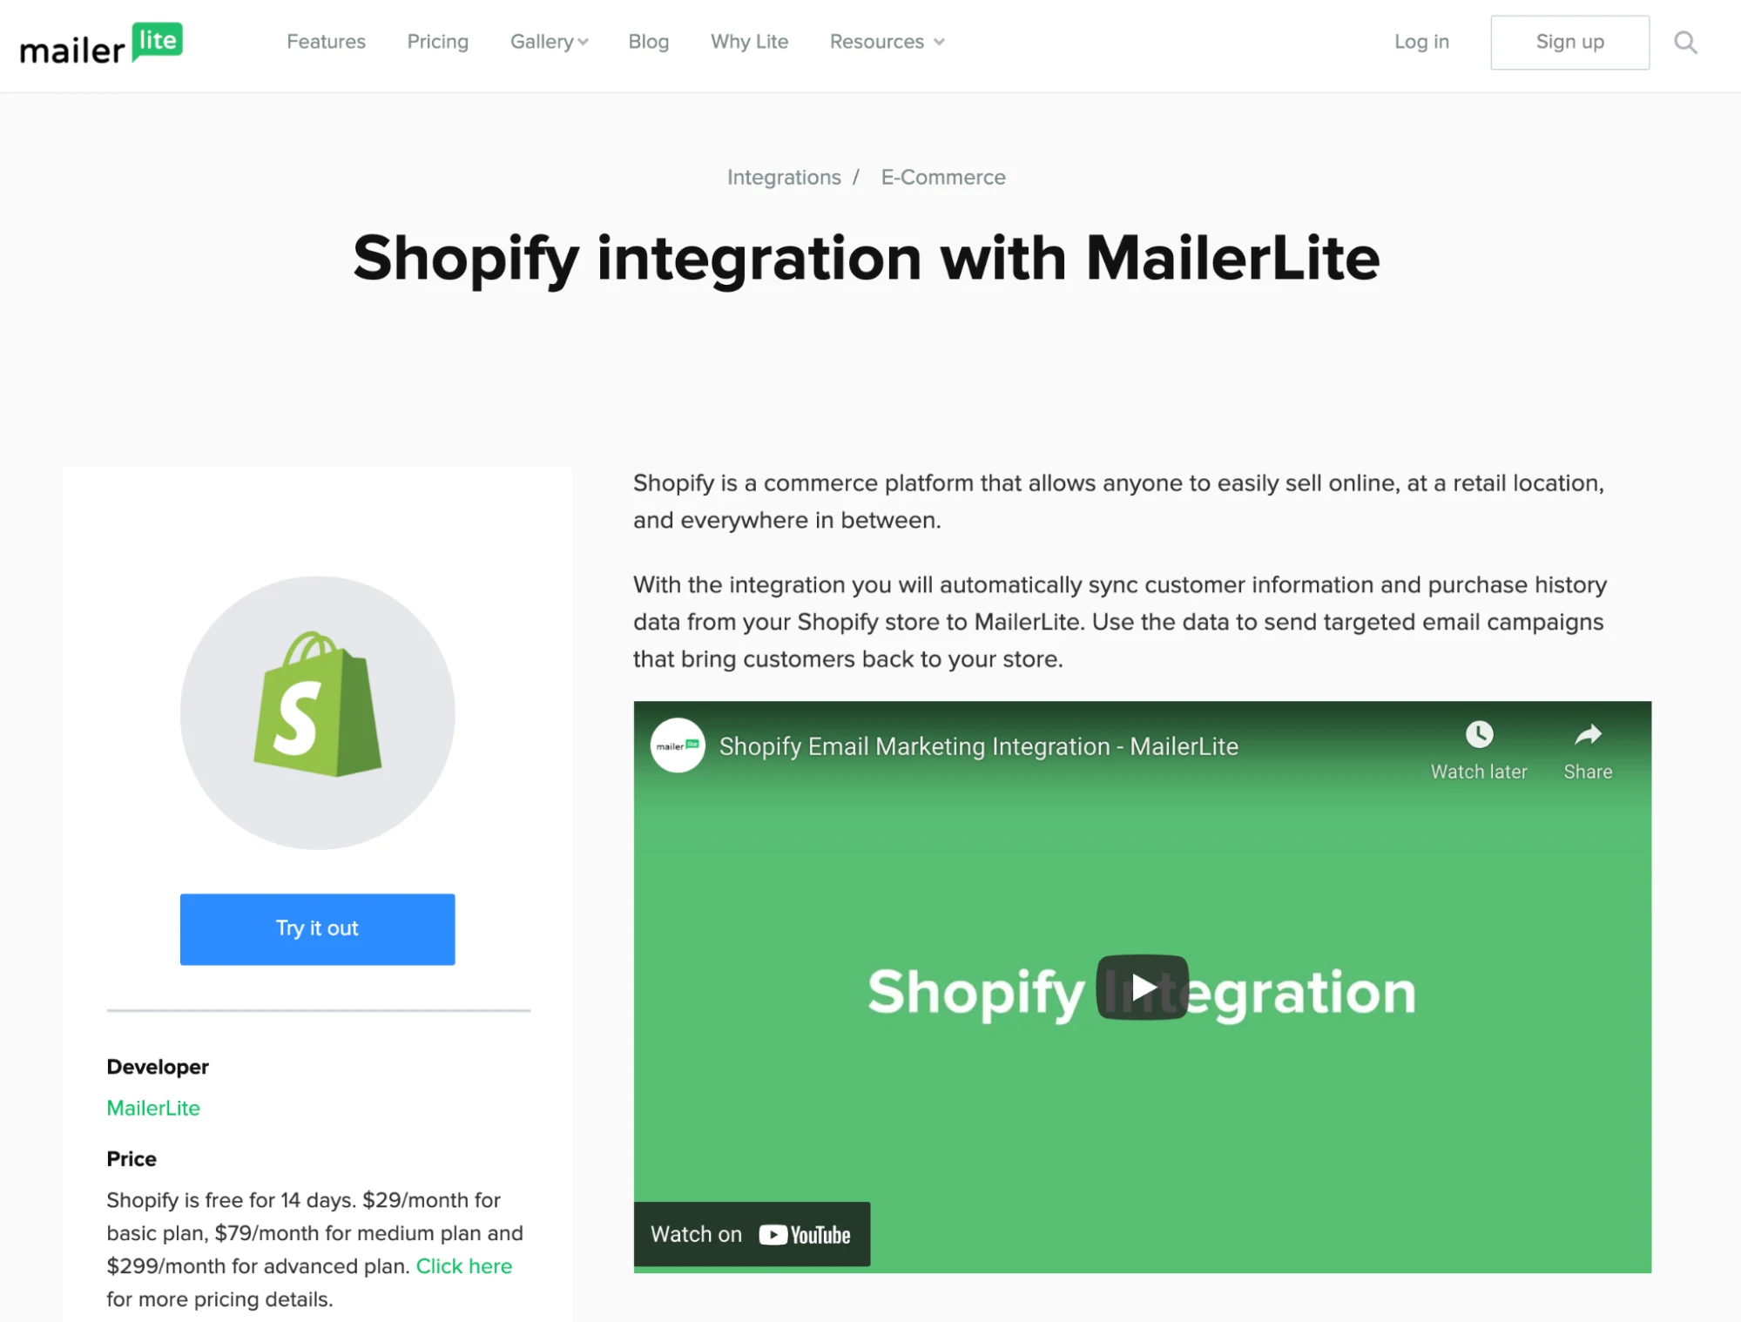This screenshot has width=1741, height=1322.
Task: Click the Share arrow icon on video
Action: [1587, 733]
